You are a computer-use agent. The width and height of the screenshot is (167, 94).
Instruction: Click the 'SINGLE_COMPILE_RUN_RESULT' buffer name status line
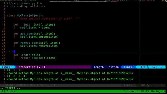[26, 85]
